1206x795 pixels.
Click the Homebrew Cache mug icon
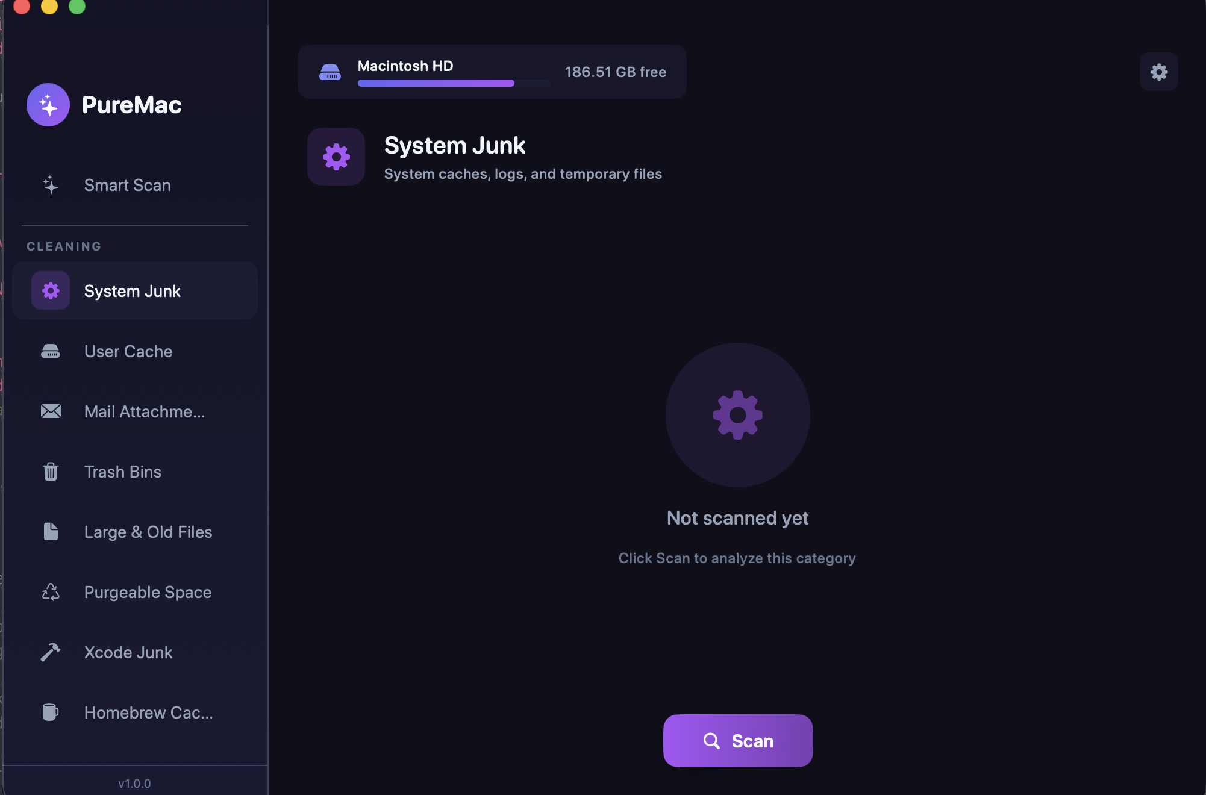pos(51,712)
